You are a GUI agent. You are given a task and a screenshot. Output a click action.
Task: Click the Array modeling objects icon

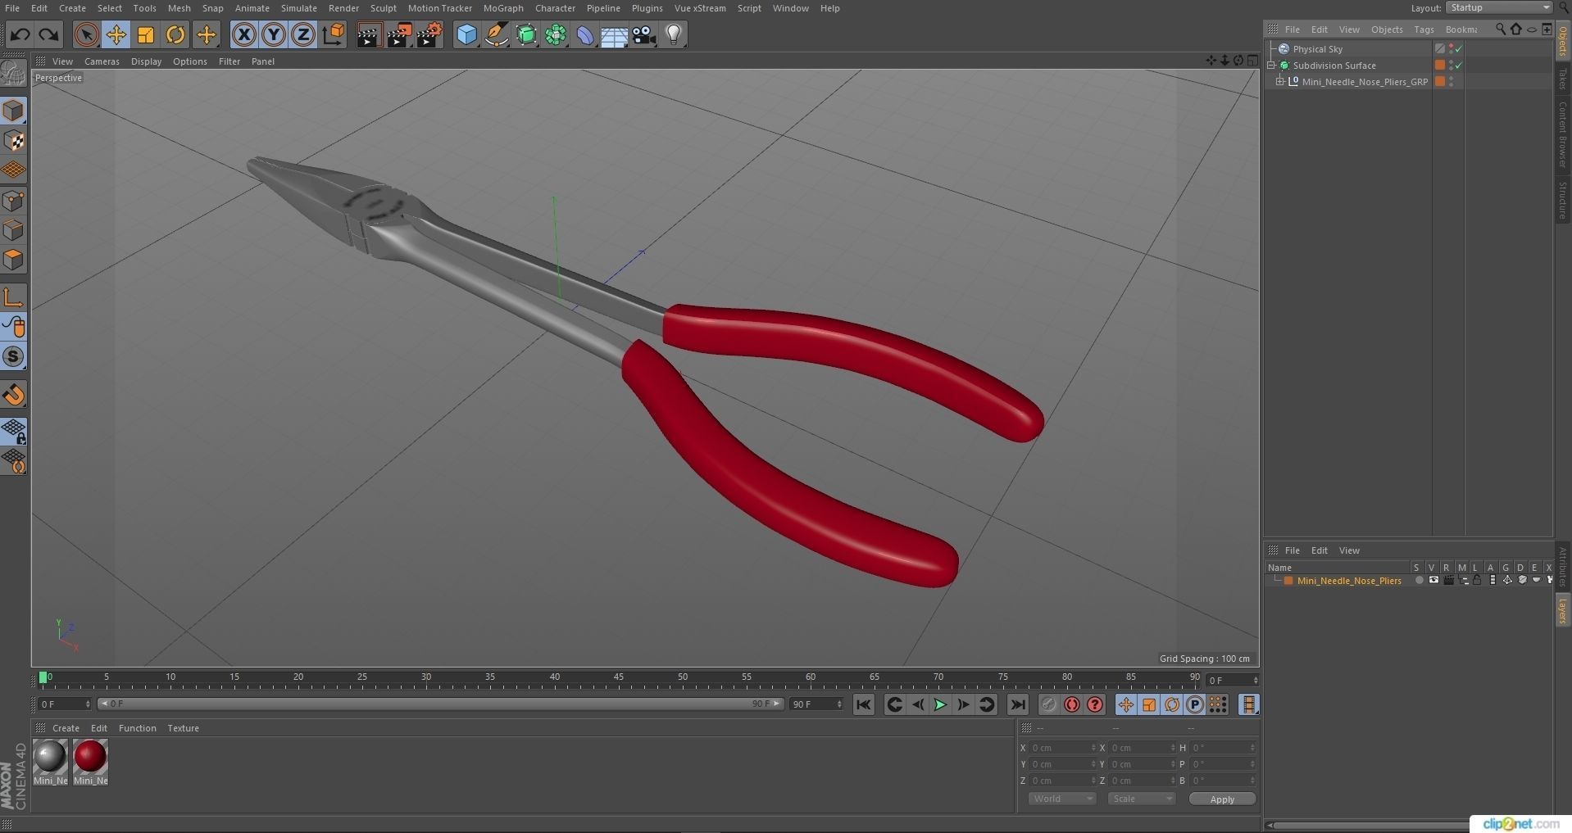pyautogui.click(x=556, y=34)
